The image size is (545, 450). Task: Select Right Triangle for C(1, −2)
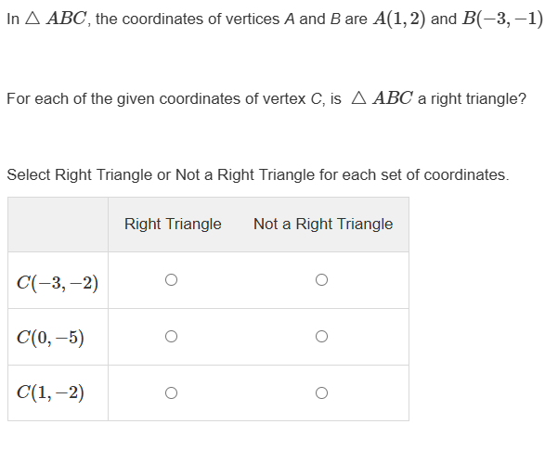171,393
